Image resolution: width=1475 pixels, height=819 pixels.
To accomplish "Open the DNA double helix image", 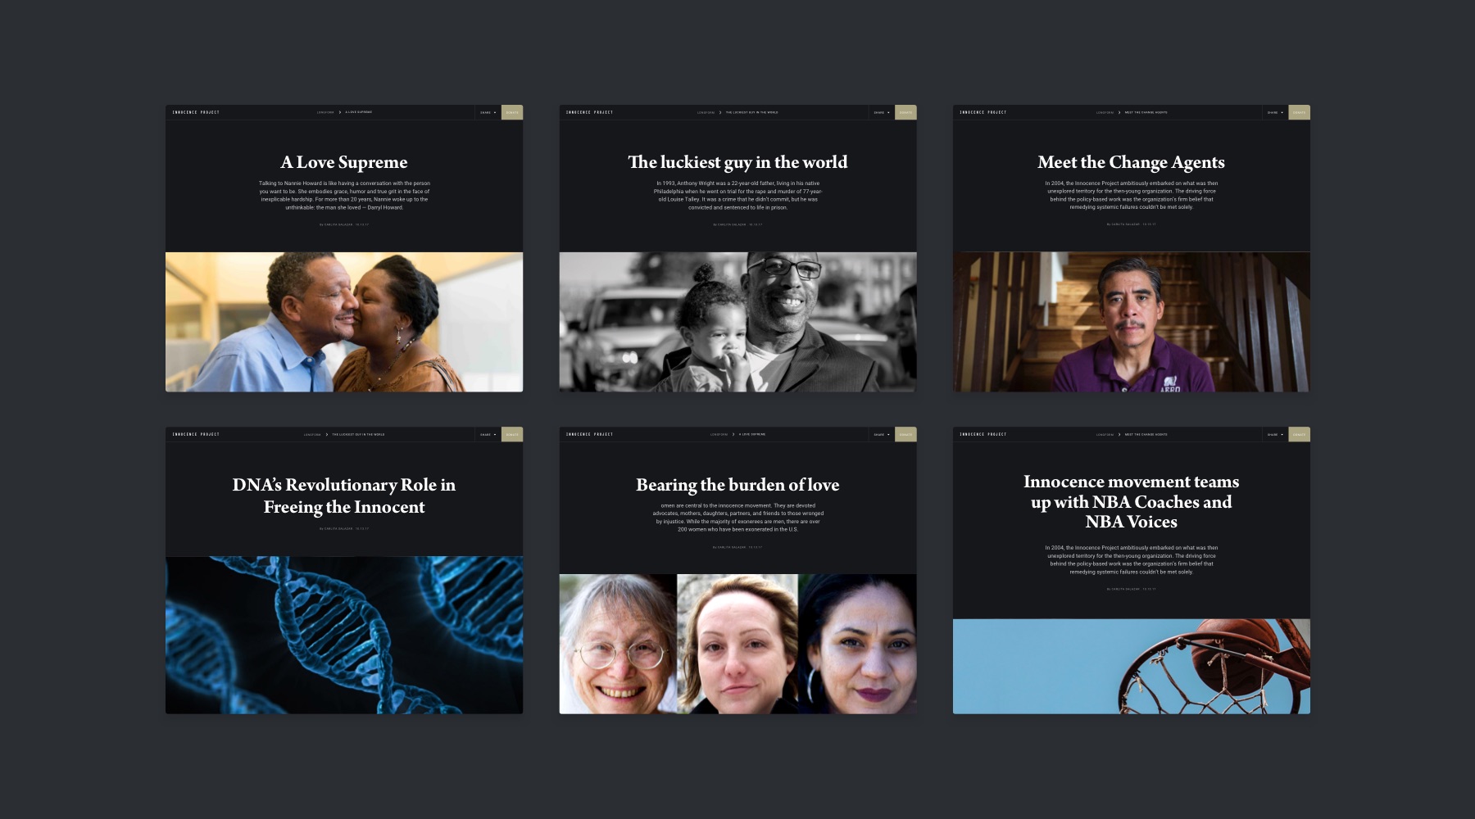I will [x=344, y=635].
